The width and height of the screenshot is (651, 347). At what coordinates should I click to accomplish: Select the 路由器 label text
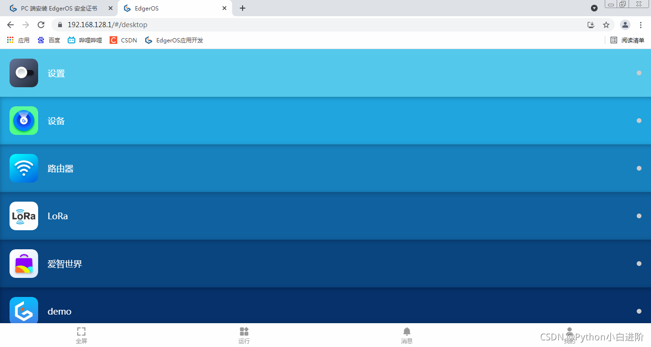tap(61, 169)
